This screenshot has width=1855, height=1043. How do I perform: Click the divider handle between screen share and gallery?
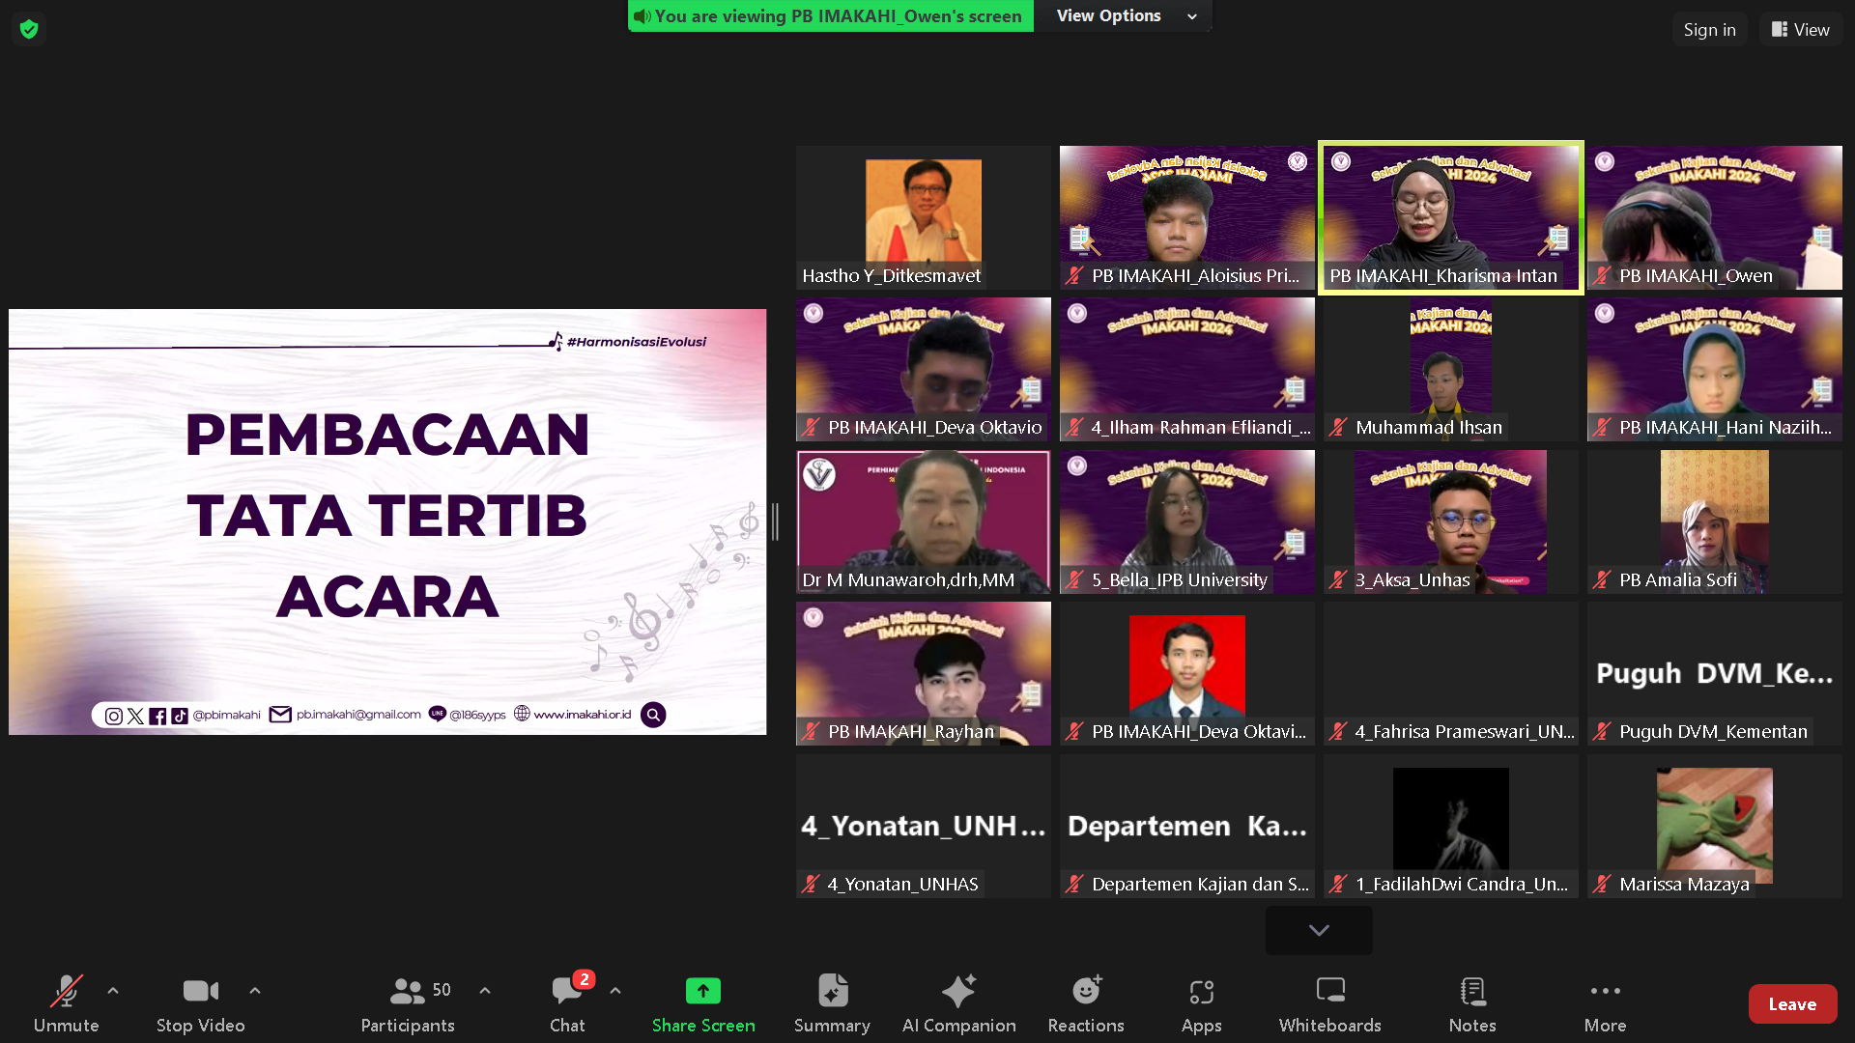coord(775,521)
